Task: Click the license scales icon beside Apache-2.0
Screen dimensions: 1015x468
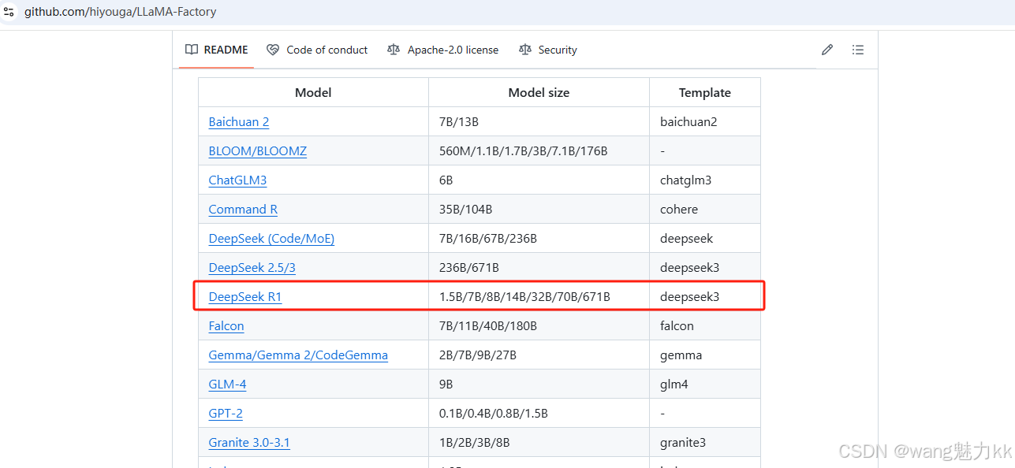Action: point(394,50)
